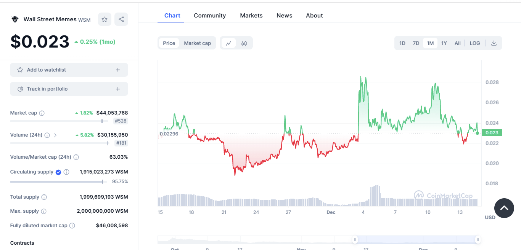
Task: Click the Volume (24h) info icon
Action: pos(47,135)
